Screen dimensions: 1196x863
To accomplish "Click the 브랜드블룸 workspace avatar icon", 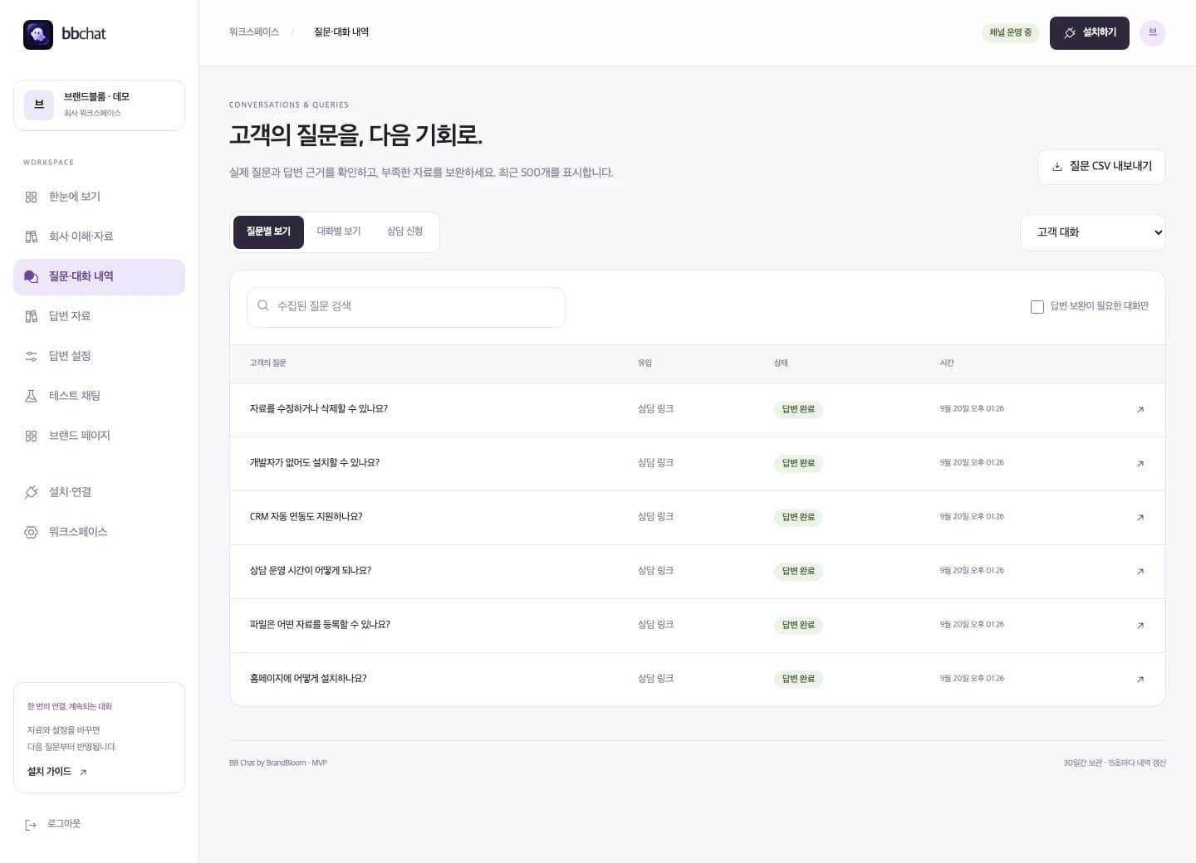I will (x=39, y=105).
